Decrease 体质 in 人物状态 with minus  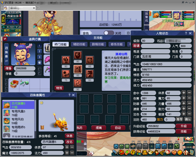(x=189, y=93)
